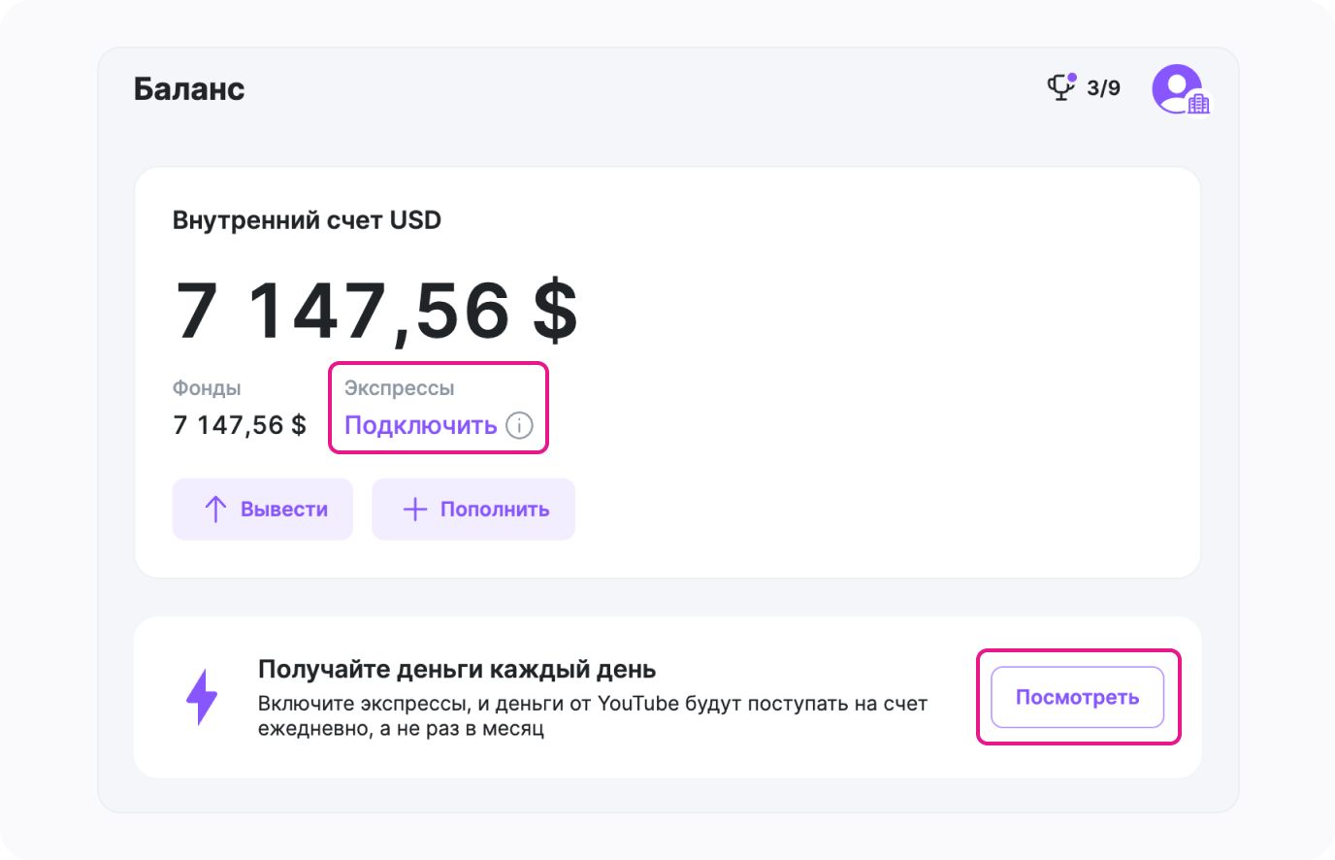1335x860 pixels.
Task: Click the info icon next to Подключить
Action: [520, 425]
